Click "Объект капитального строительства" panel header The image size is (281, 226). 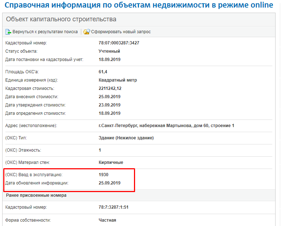(61, 19)
